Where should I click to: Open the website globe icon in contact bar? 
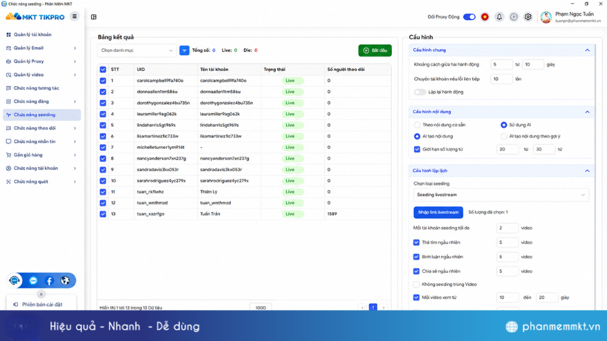(x=65, y=281)
